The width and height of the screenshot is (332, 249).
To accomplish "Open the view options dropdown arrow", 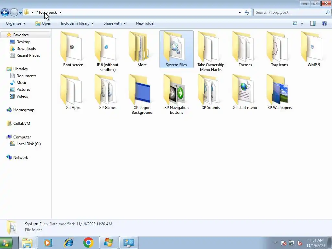I will (x=302, y=23).
